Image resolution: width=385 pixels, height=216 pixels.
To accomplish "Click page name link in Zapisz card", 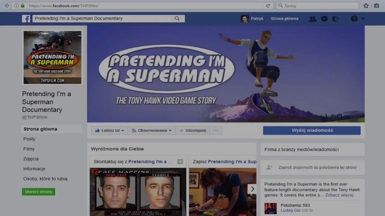I will pos(232,162).
